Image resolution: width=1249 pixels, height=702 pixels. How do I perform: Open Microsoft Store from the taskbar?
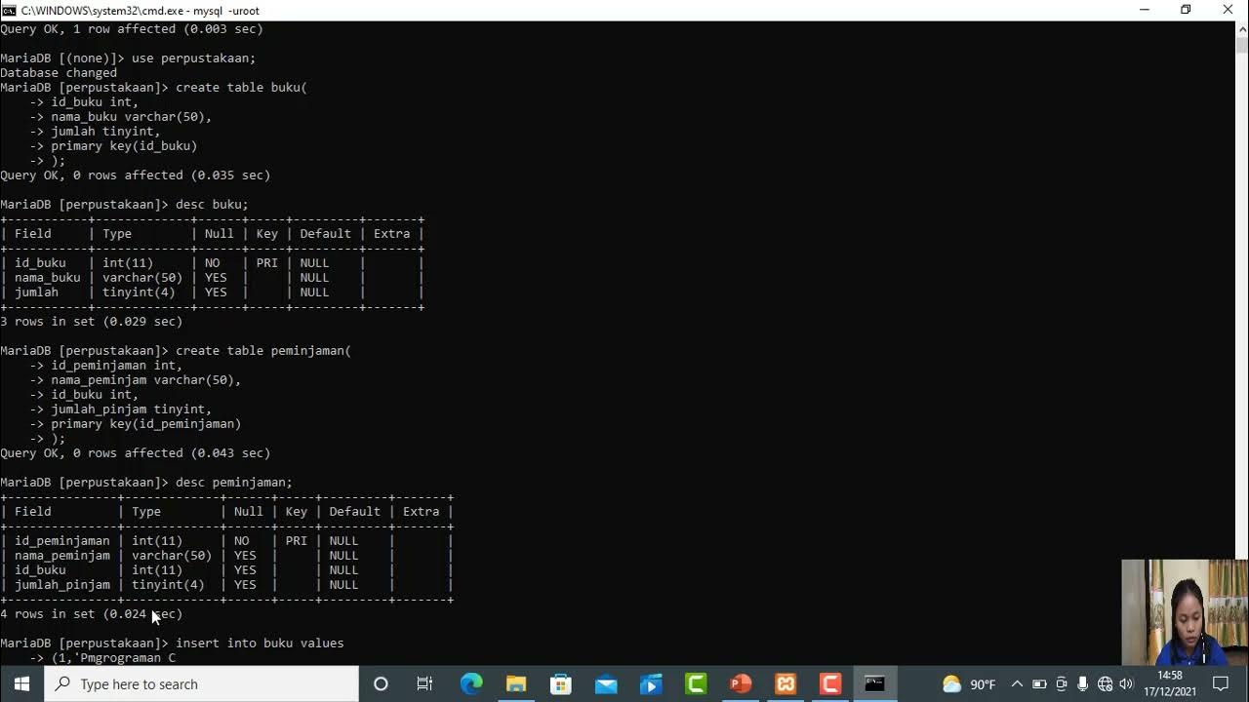pyautogui.click(x=561, y=683)
